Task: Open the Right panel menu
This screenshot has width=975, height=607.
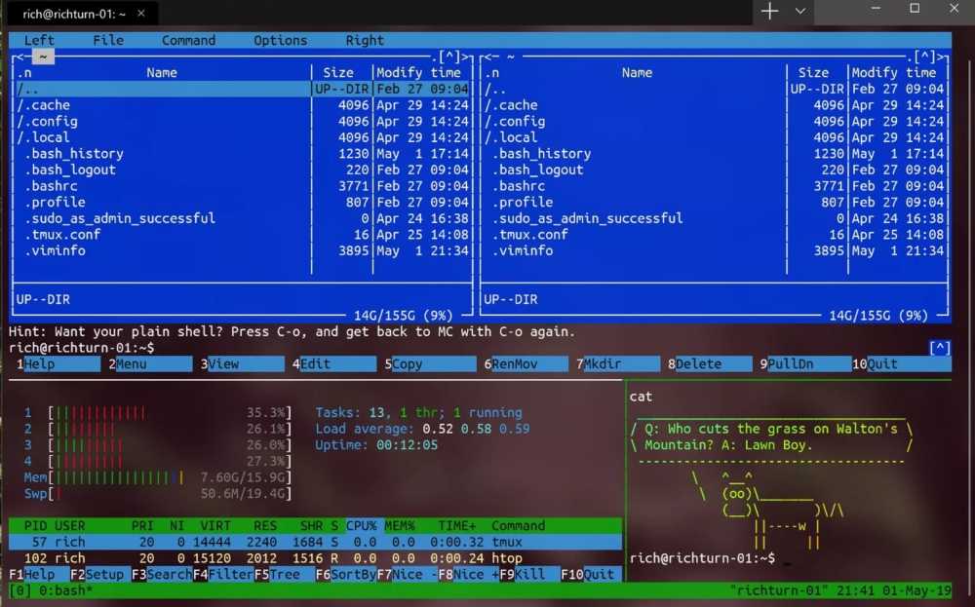Action: pyautogui.click(x=365, y=40)
